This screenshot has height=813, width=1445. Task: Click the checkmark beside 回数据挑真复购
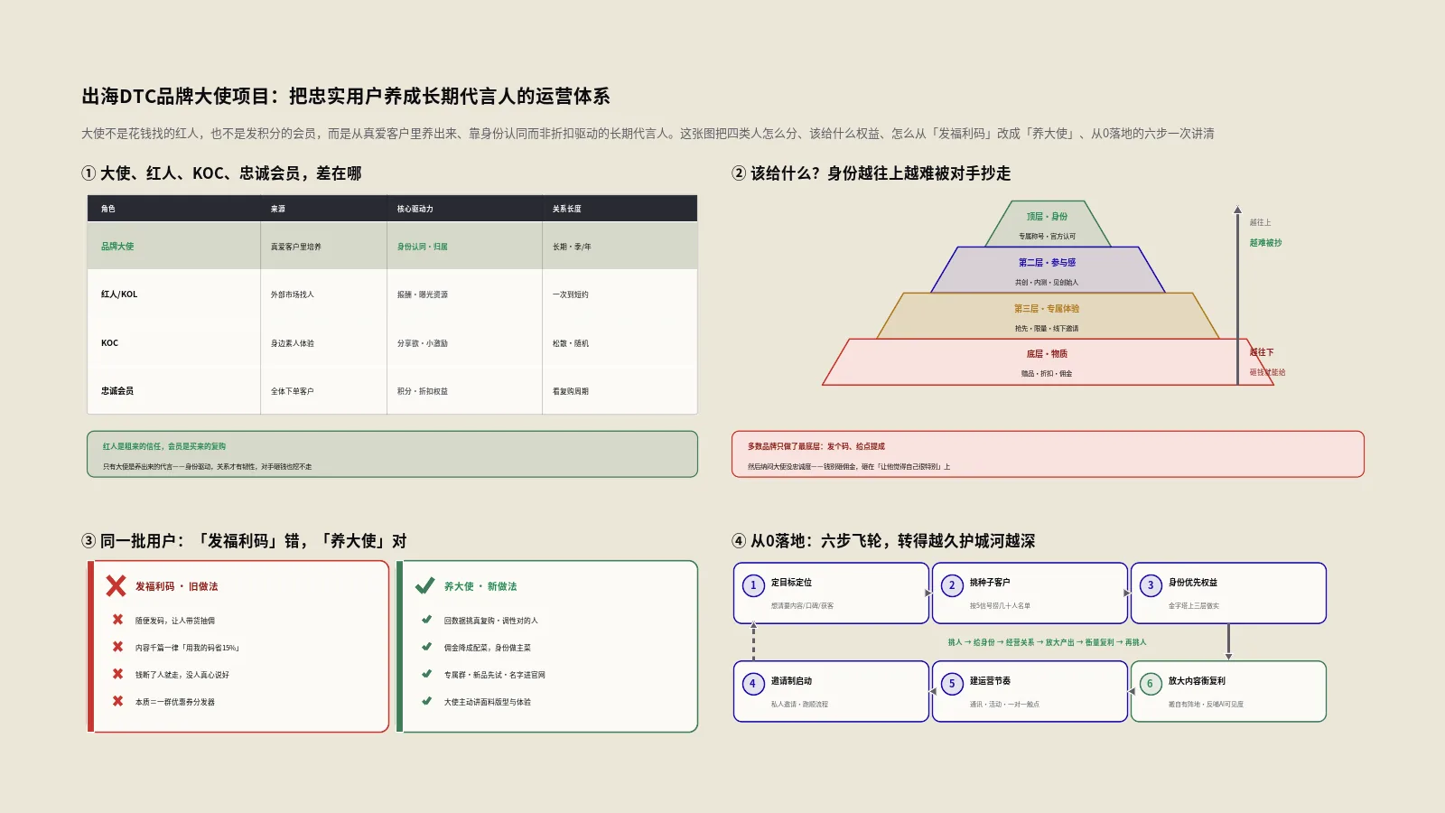pos(426,620)
